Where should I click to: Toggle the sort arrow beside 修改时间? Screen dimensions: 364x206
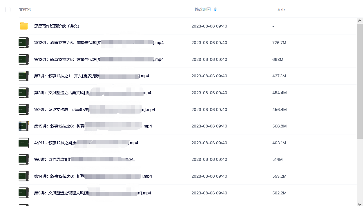pos(215,10)
